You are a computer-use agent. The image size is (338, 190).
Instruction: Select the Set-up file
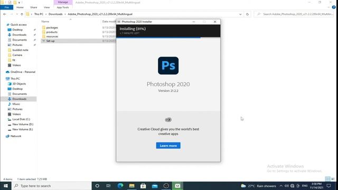tap(50, 41)
